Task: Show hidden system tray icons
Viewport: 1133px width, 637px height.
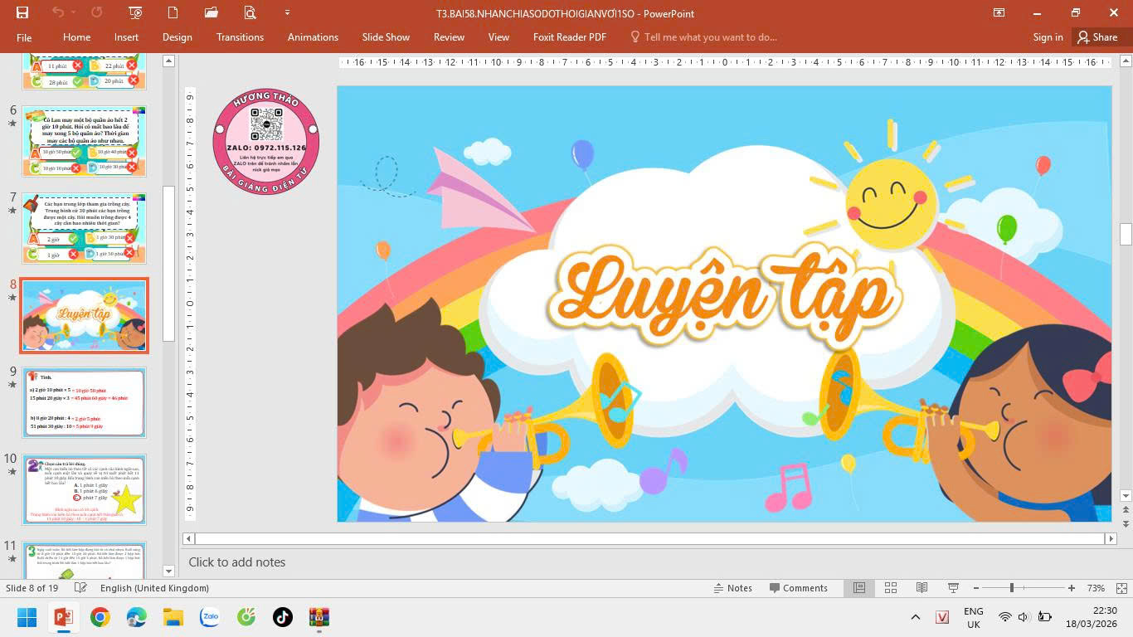Action: click(916, 617)
